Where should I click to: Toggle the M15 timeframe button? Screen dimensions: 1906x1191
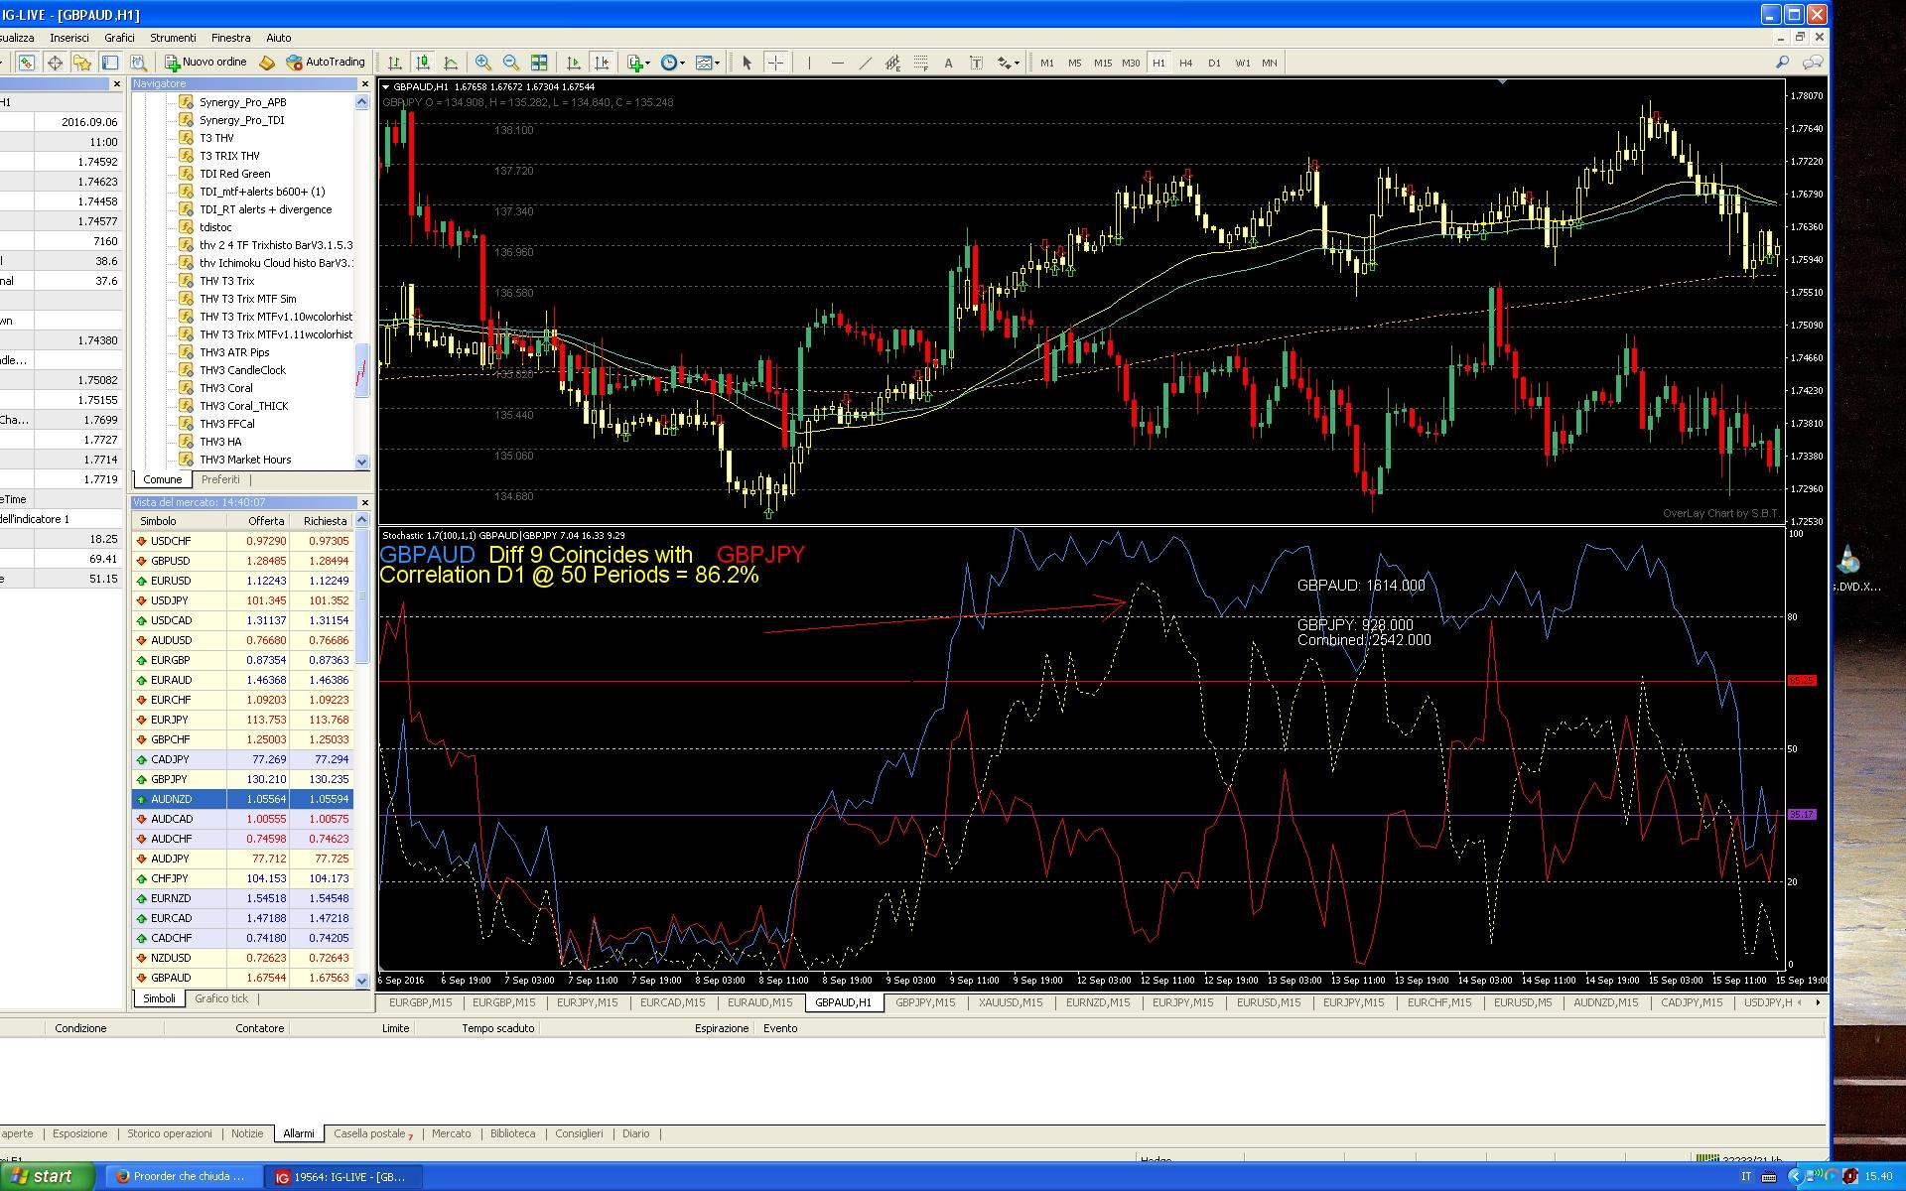1102,63
